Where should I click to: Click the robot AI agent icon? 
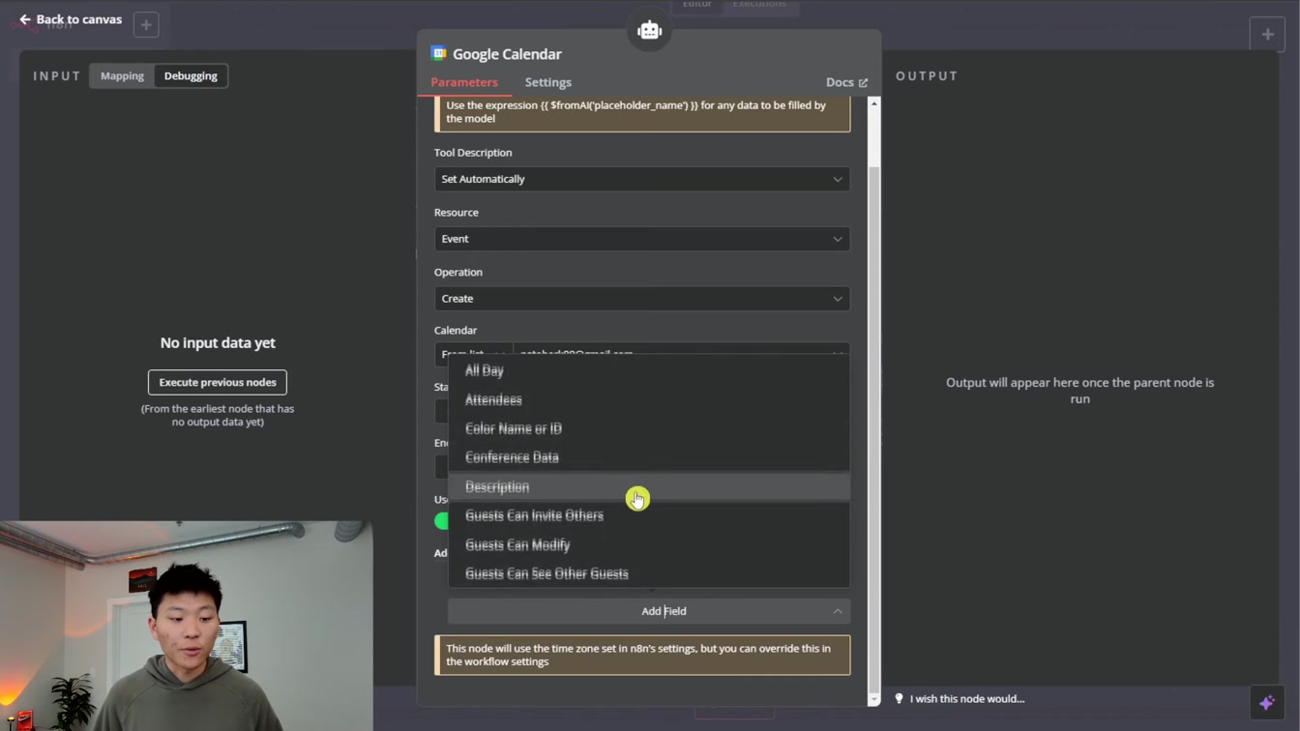click(x=649, y=30)
